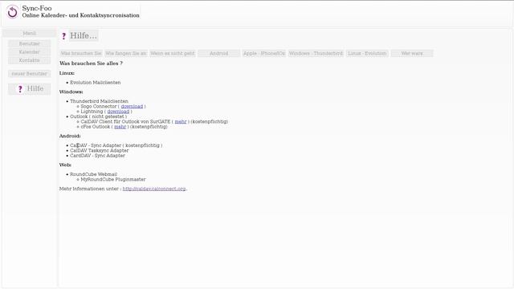Click the question mark icon beside Hilfe… heading

pos(63,36)
